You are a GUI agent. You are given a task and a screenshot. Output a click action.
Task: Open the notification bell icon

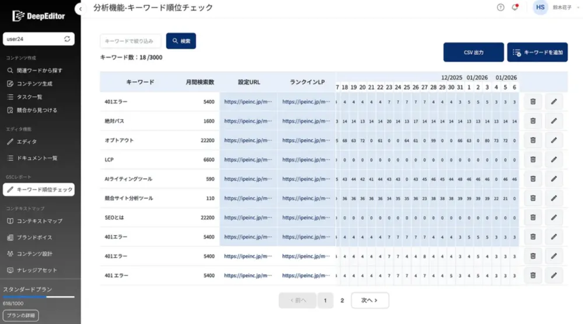(515, 8)
